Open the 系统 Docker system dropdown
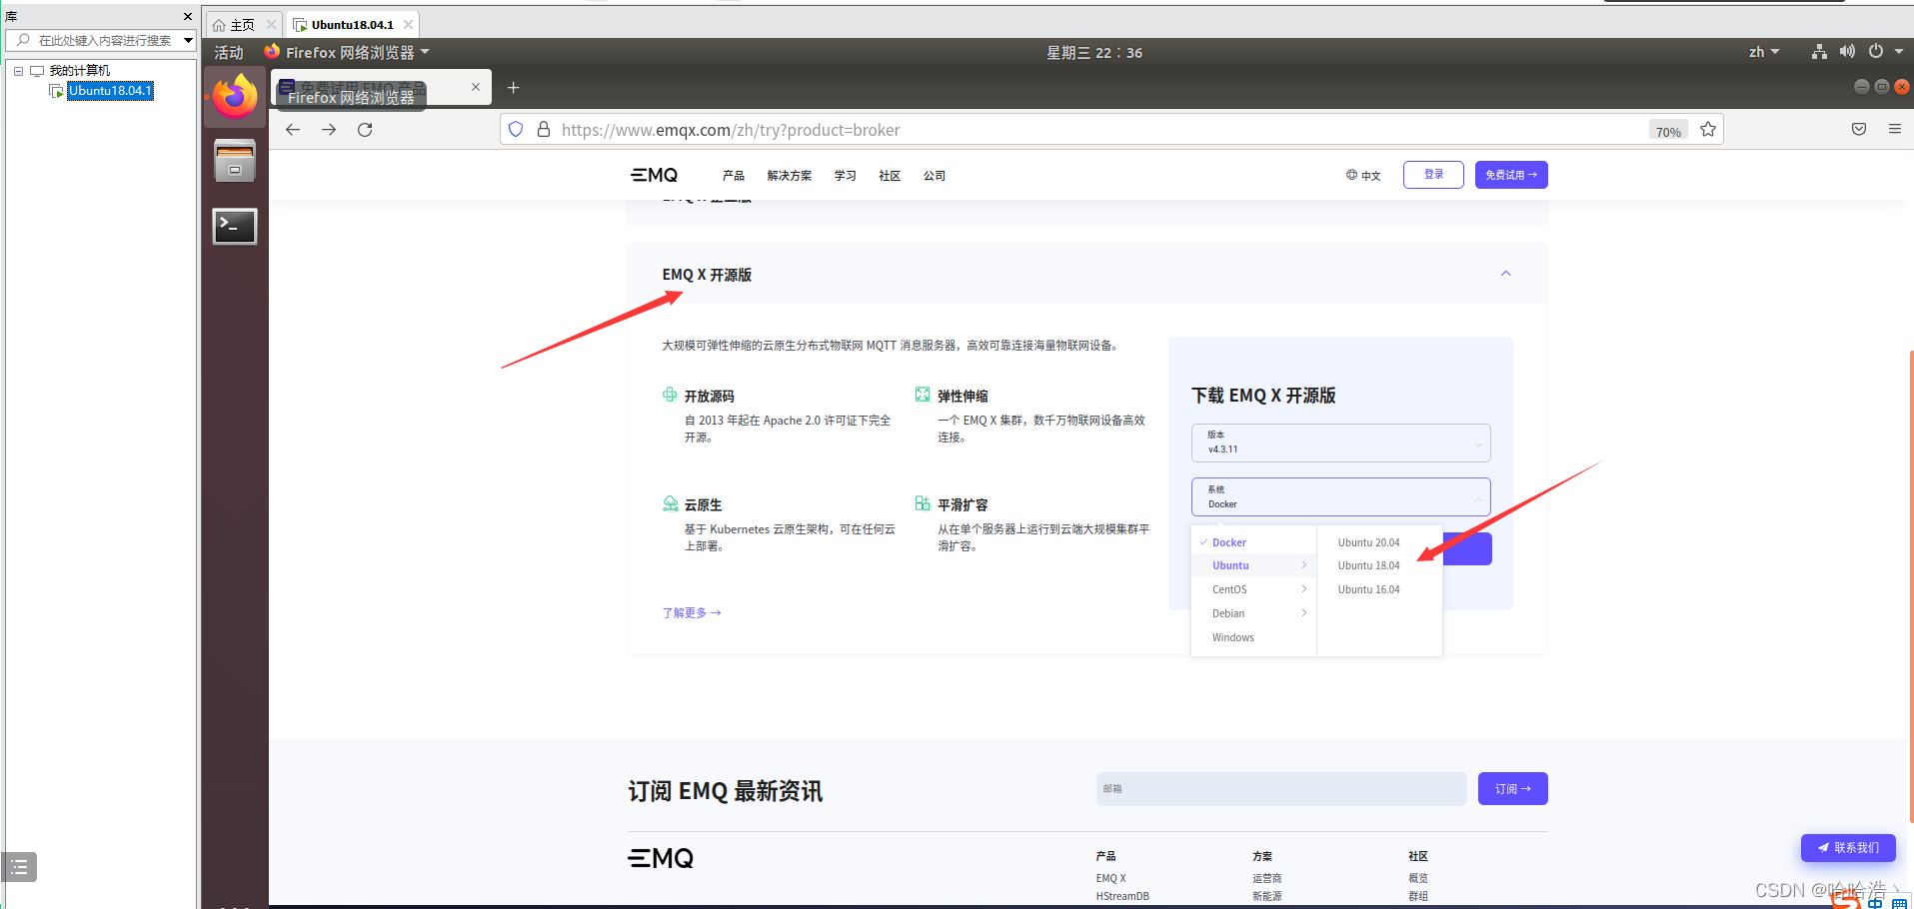The width and height of the screenshot is (1914, 909). tap(1340, 497)
